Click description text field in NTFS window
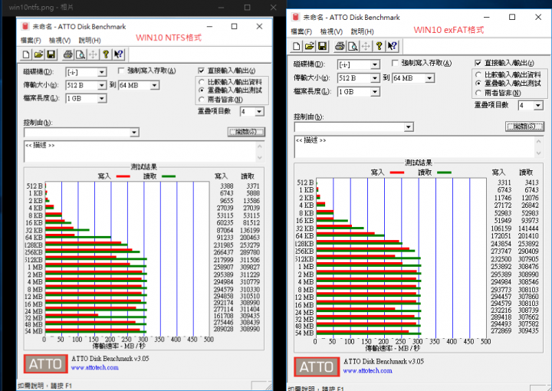This screenshot has width=552, height=391. point(140,151)
